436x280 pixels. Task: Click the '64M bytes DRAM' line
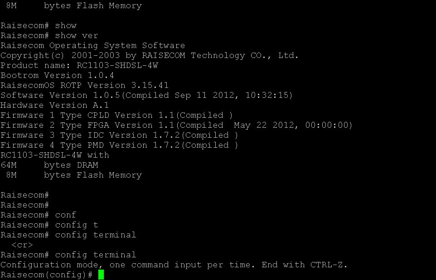click(49, 165)
